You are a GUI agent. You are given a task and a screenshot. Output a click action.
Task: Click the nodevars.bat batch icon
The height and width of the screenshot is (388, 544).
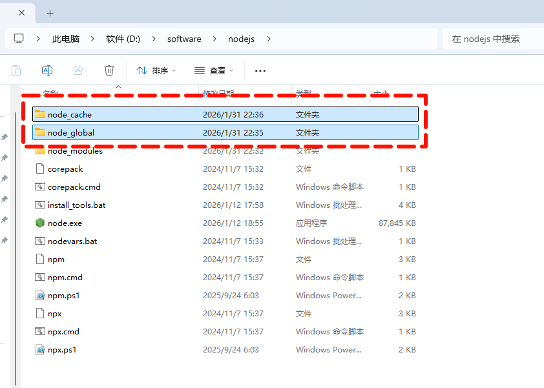pos(40,241)
